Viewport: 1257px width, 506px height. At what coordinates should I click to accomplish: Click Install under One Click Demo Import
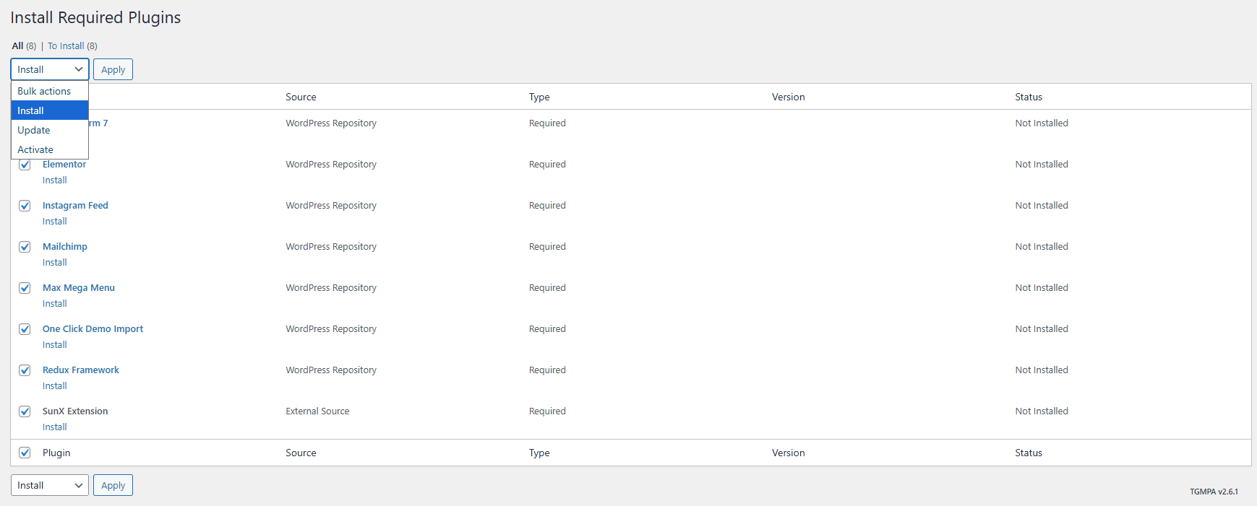point(55,344)
